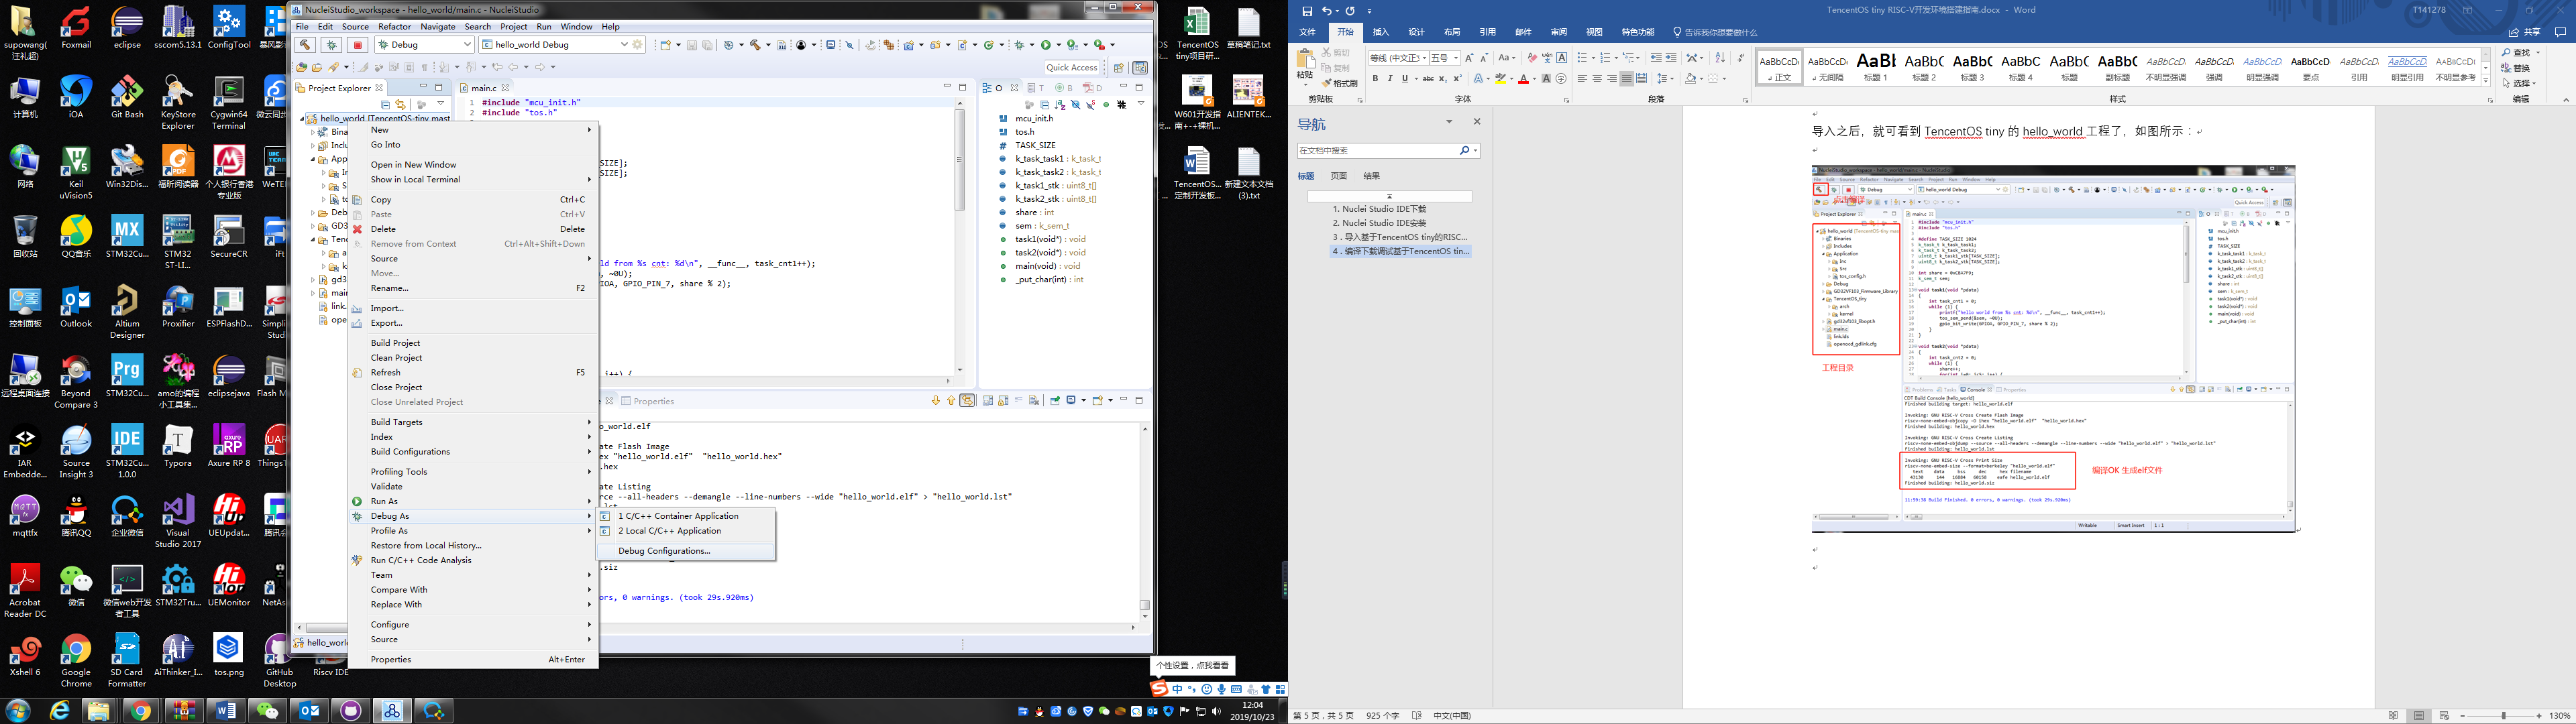Click the WeChat icon in the Windows taskbar
Viewport: 2576px width, 724px height.
pos(267,710)
